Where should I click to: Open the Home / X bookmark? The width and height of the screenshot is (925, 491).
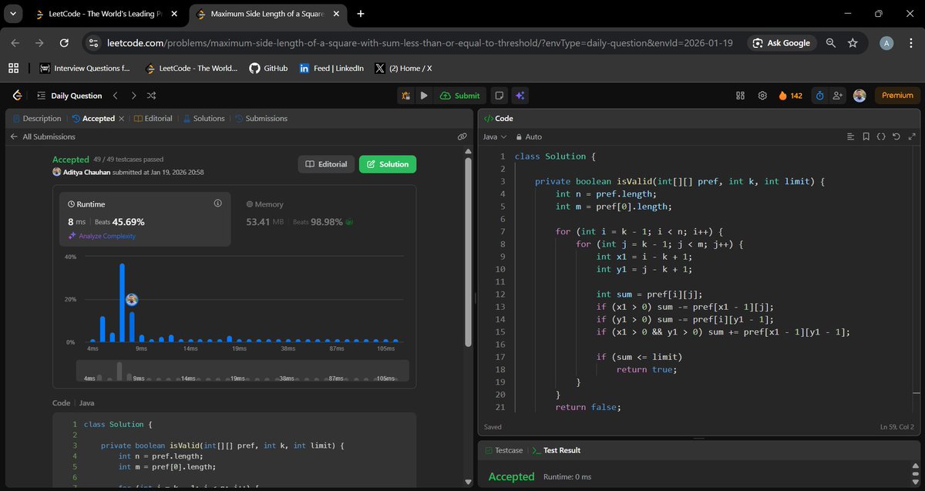[x=403, y=68]
